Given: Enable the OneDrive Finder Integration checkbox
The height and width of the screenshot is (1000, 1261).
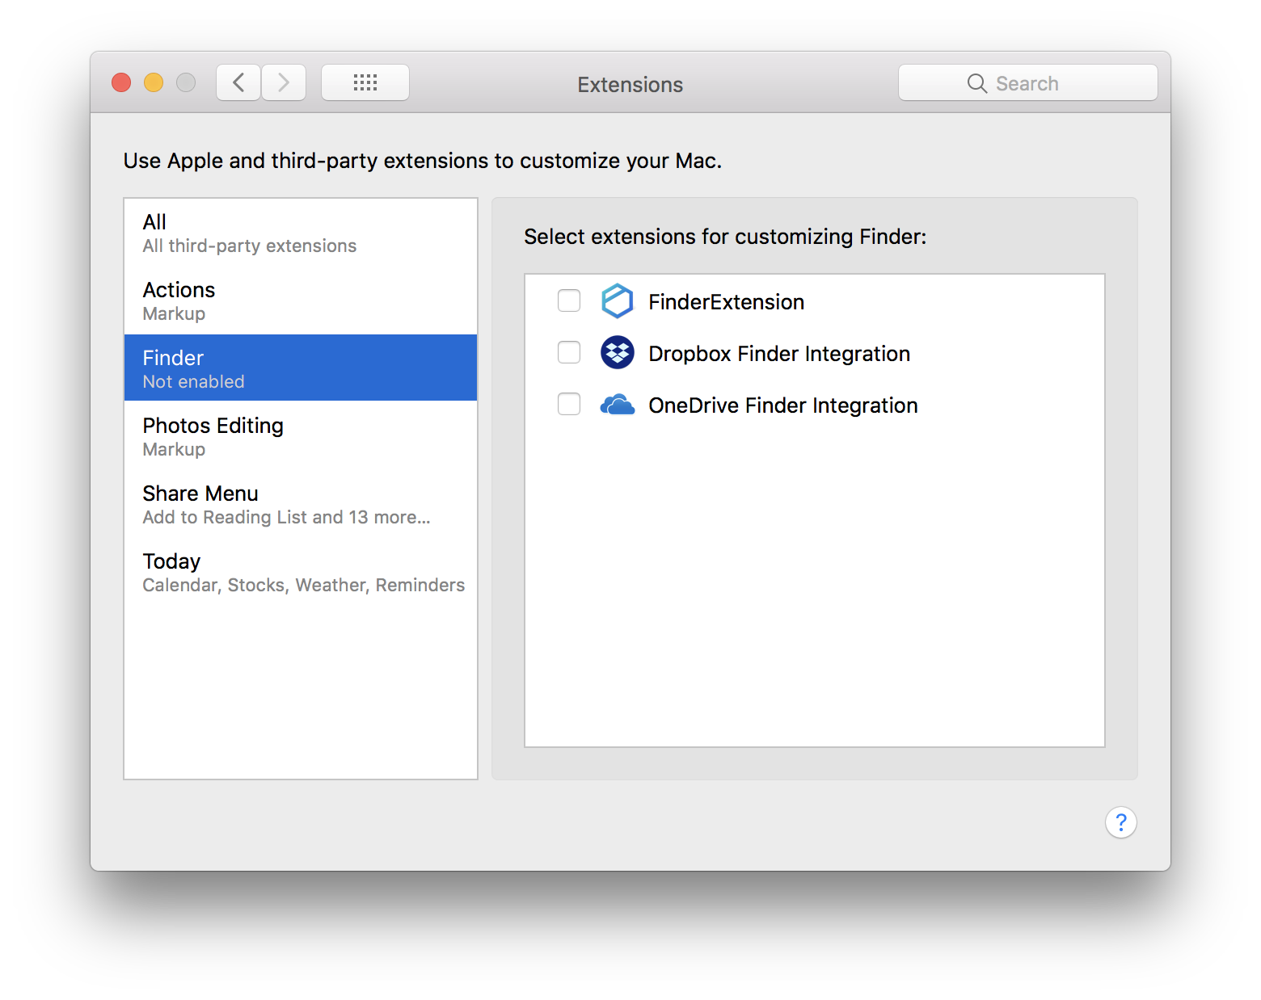Looking at the screenshot, I should pyautogui.click(x=569, y=404).
